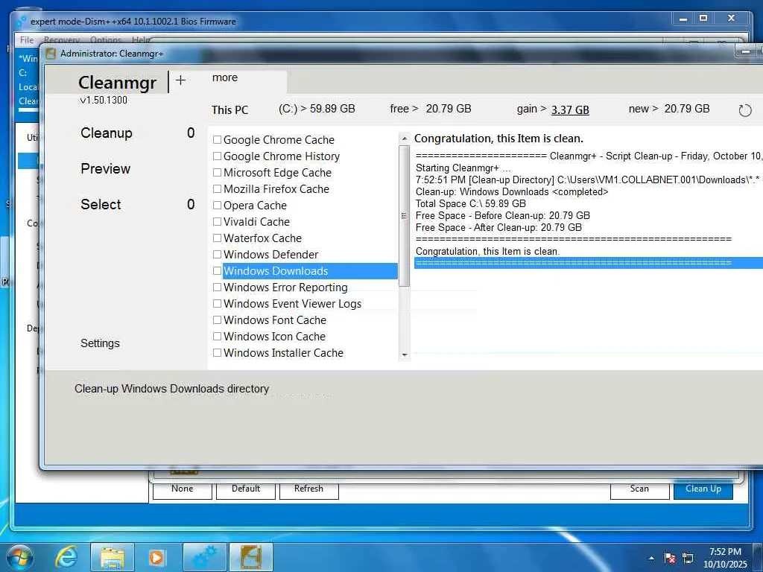Check Windows Icon Cache checkbox

point(217,337)
